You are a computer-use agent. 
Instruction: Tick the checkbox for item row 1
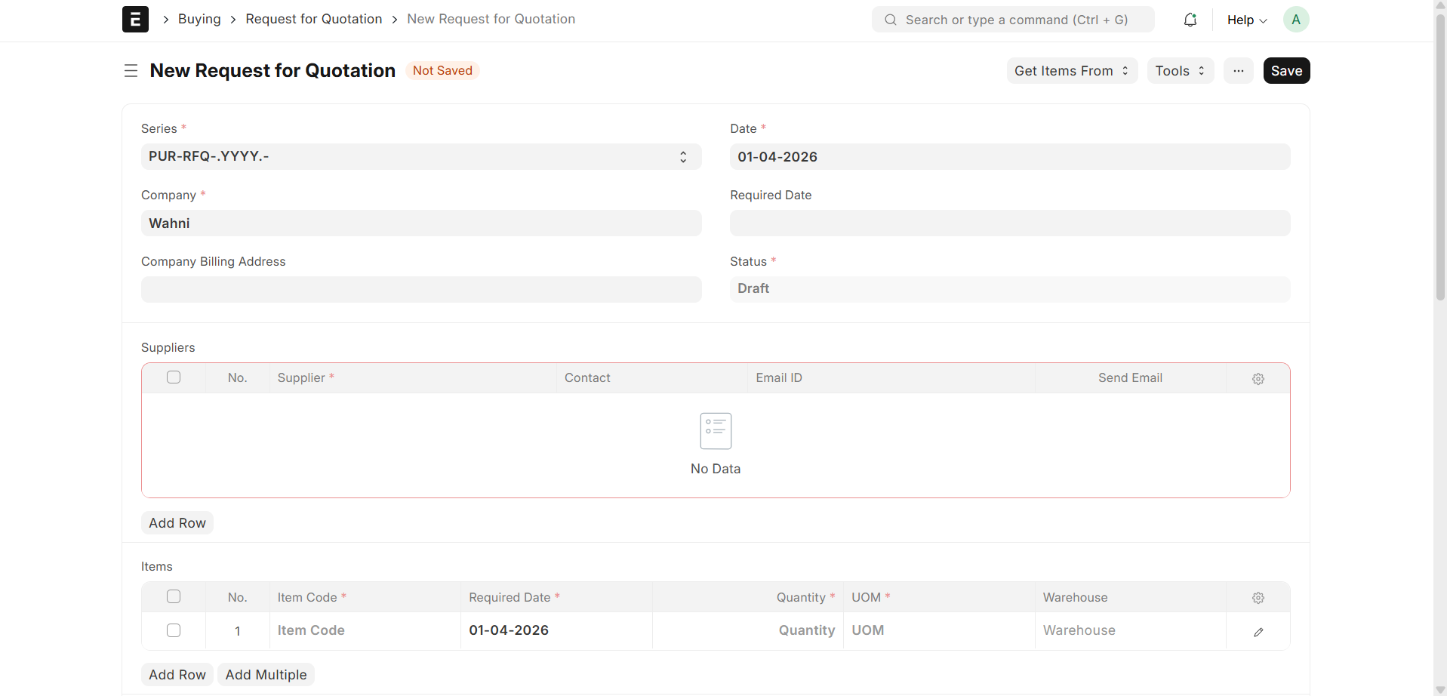tap(174, 630)
